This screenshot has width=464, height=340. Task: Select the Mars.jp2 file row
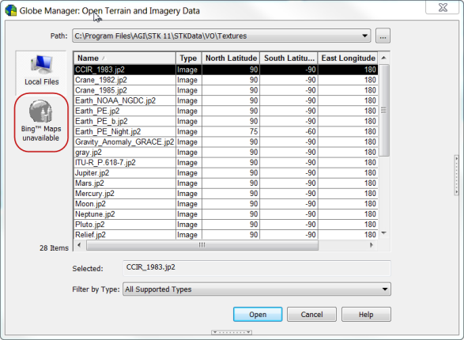tap(226, 183)
